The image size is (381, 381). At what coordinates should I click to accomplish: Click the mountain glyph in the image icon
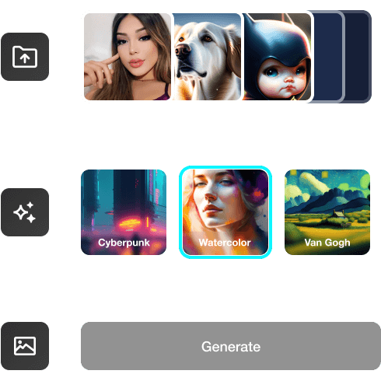[25, 348]
